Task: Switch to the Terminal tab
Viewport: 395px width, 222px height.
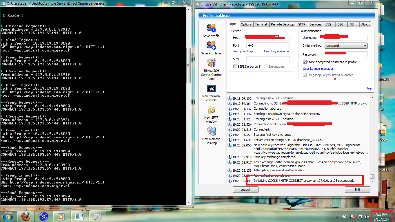Action: click(261, 24)
